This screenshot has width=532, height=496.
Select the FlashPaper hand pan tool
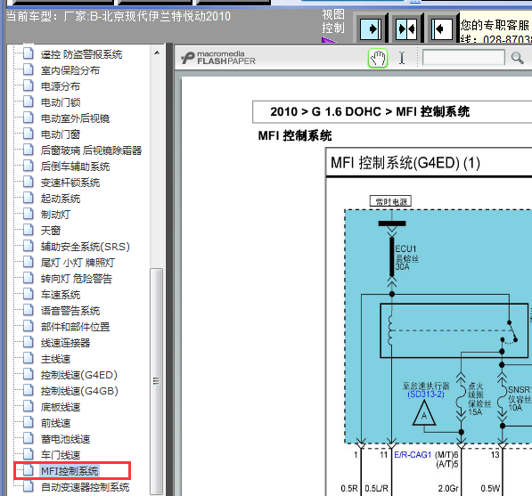point(378,58)
